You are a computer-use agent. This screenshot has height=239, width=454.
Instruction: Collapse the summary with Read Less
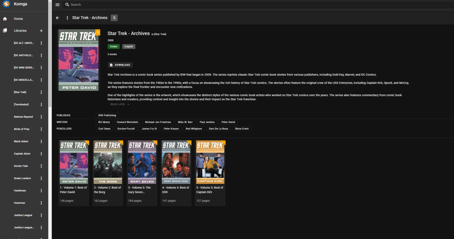[120, 104]
